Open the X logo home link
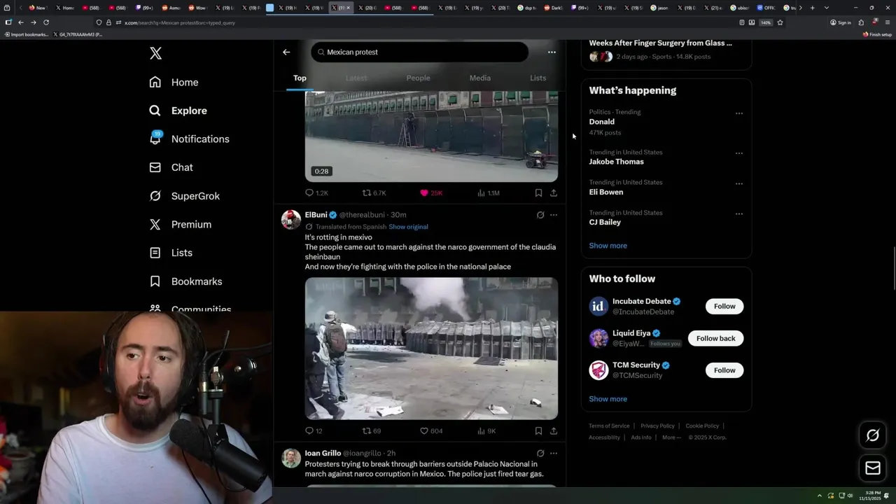This screenshot has height=504, width=896. tap(155, 53)
